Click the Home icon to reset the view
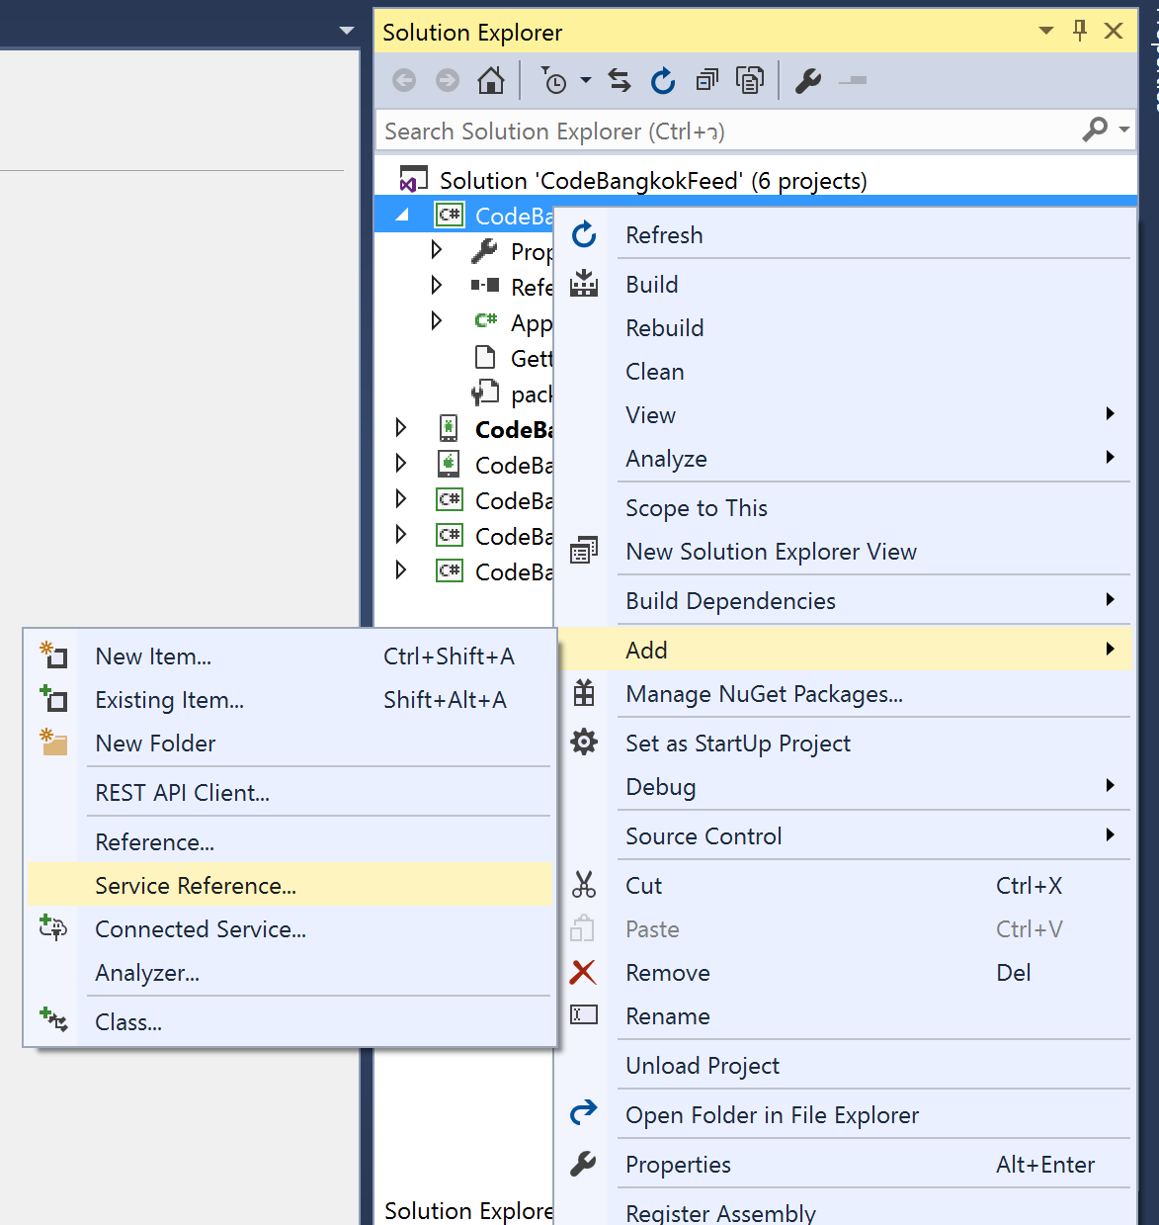 (x=490, y=80)
